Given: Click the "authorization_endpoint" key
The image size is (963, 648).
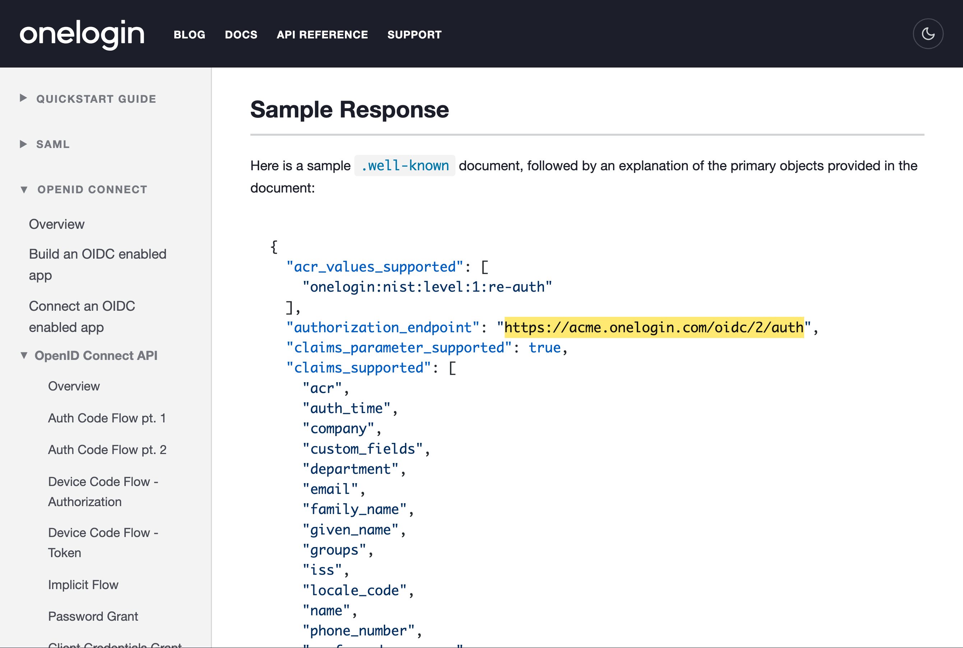Looking at the screenshot, I should coord(383,327).
